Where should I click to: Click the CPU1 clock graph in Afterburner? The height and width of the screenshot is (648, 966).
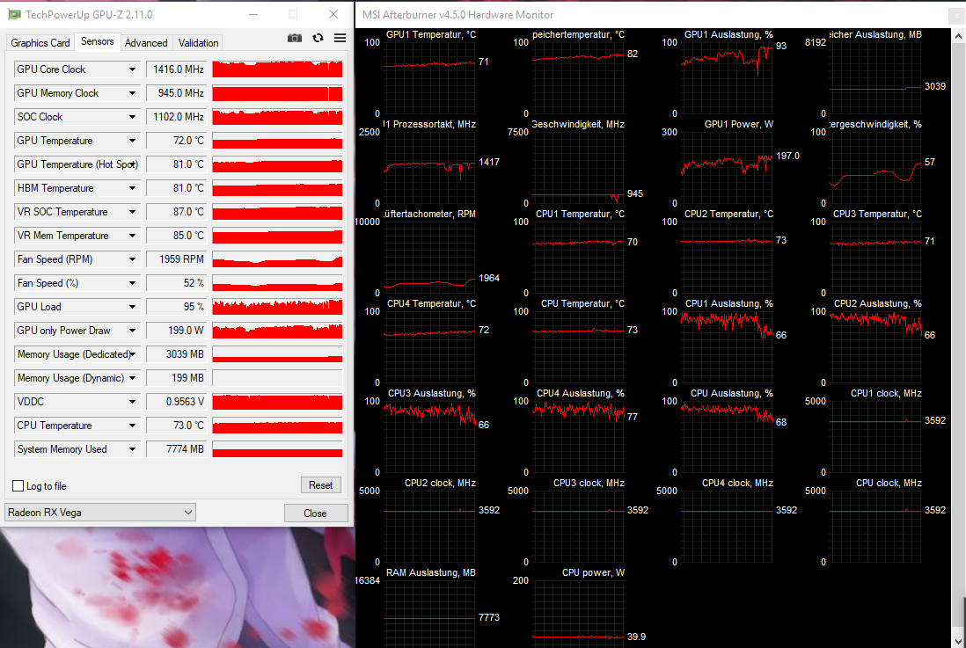point(875,436)
